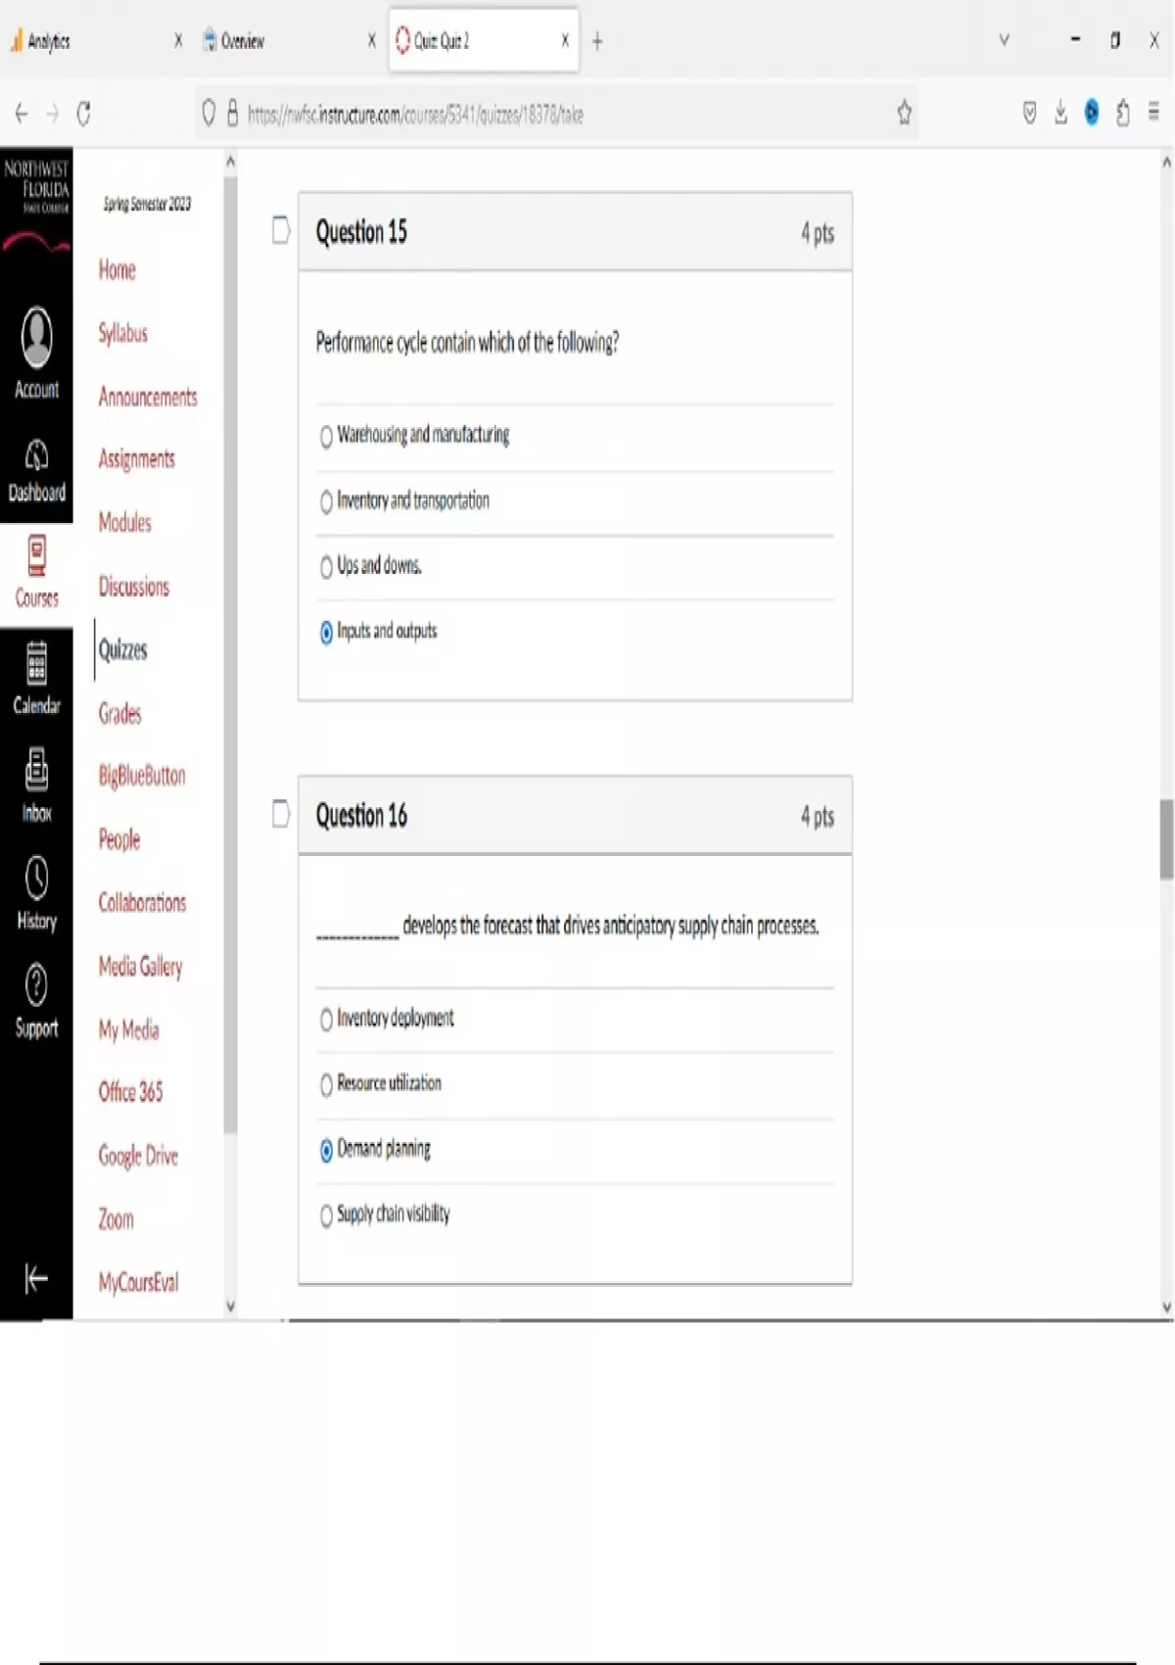Open the Modules course link
The height and width of the screenshot is (1665, 1175).
(124, 523)
